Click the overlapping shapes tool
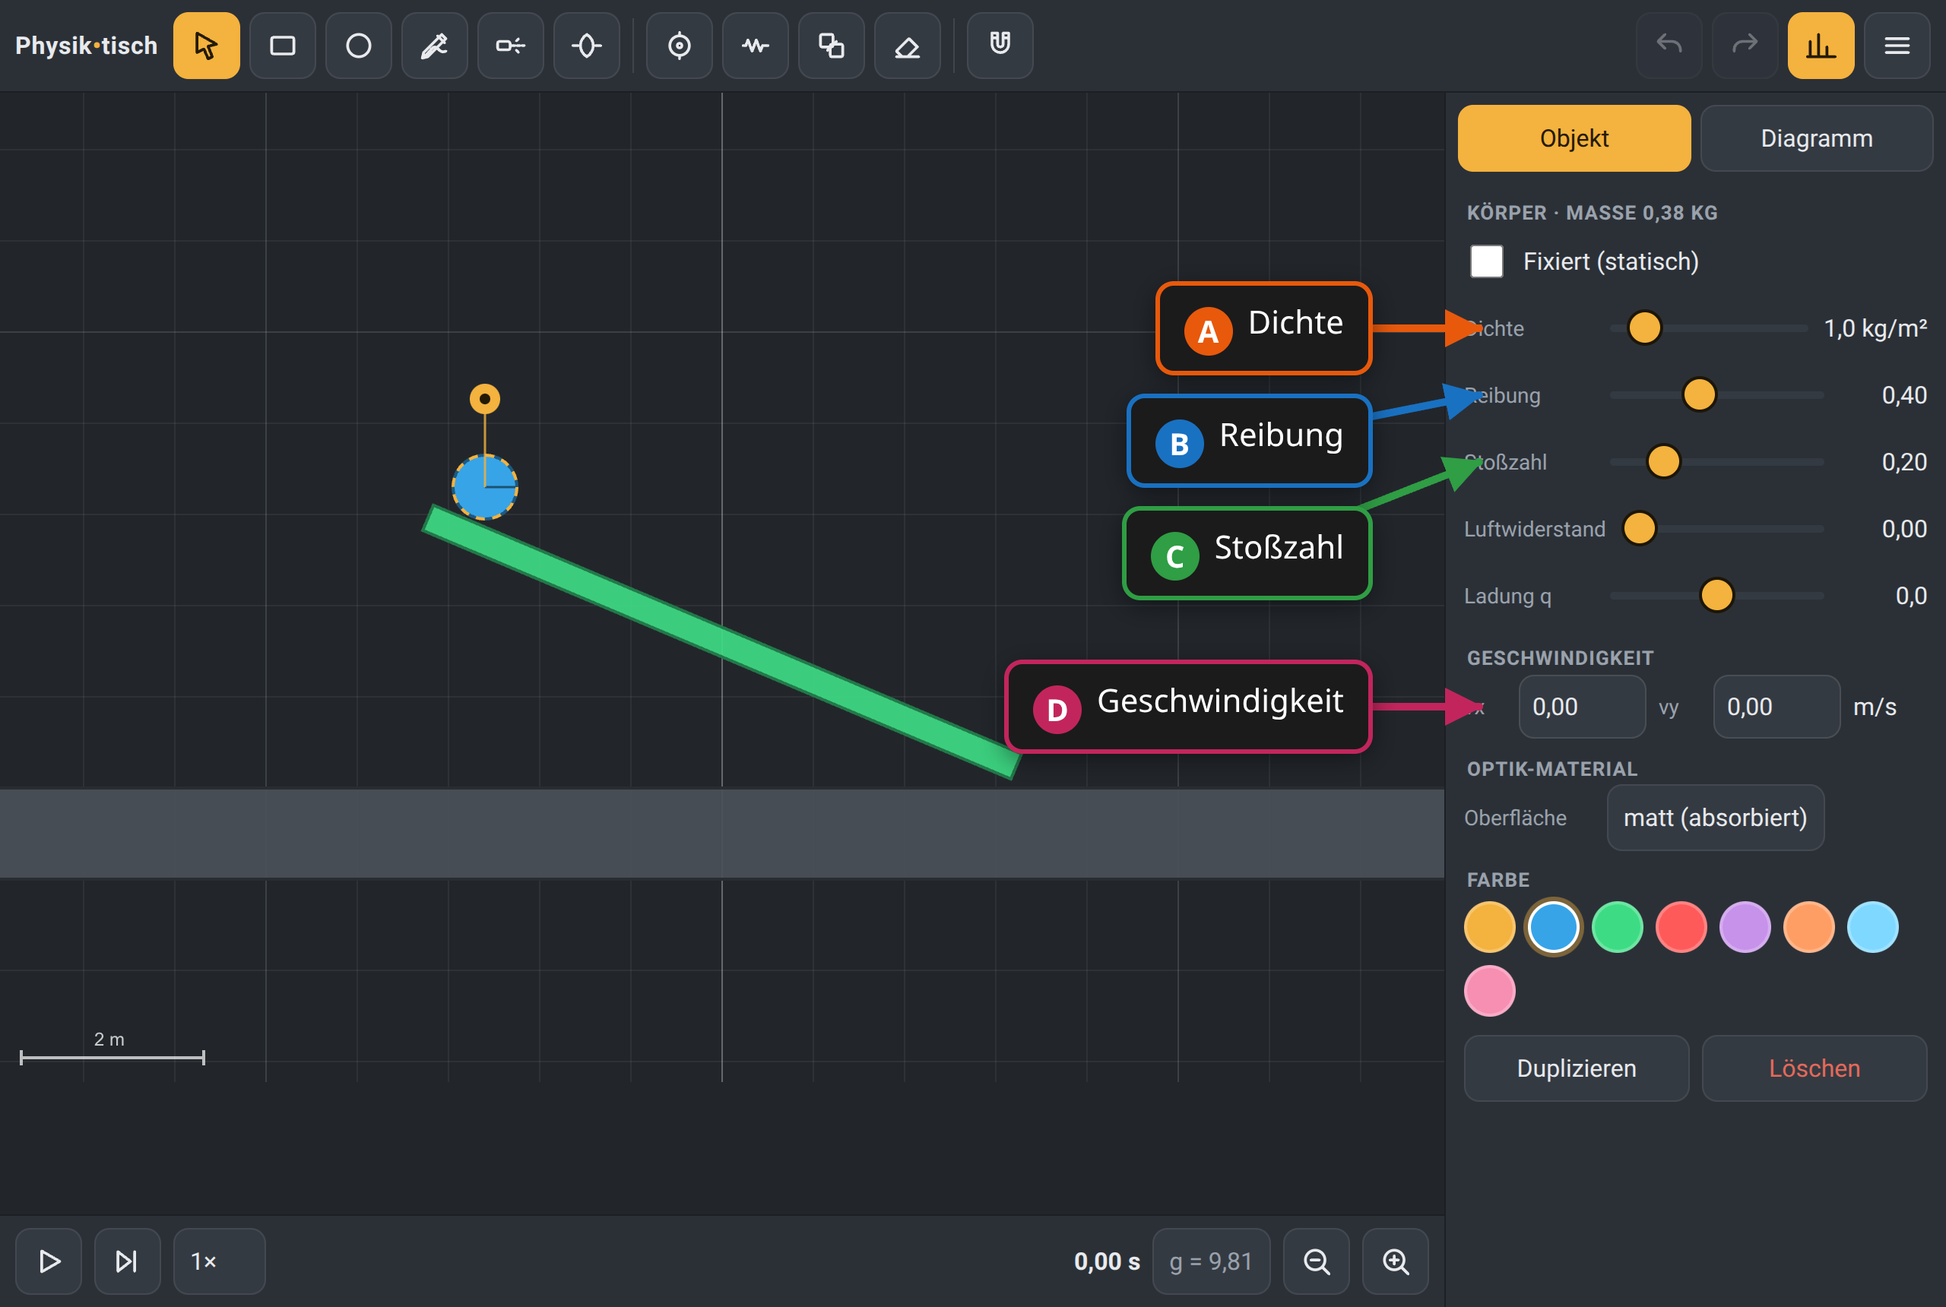 [832, 45]
